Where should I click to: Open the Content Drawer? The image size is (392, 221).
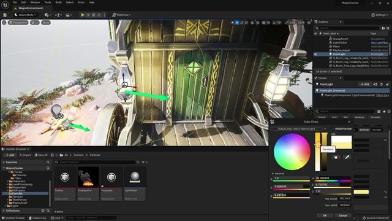click(x=13, y=218)
